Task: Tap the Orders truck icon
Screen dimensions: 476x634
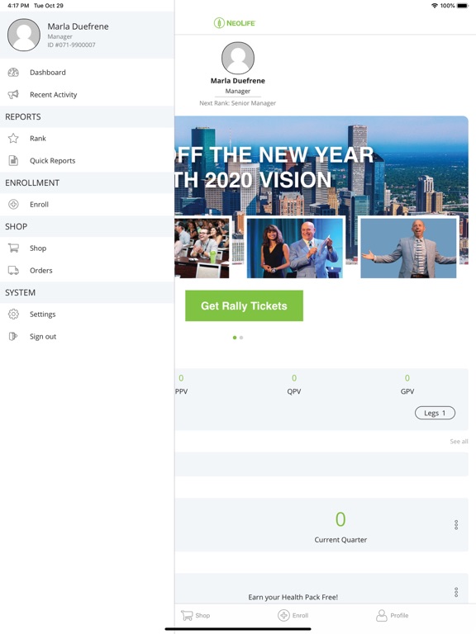Action: (13, 270)
